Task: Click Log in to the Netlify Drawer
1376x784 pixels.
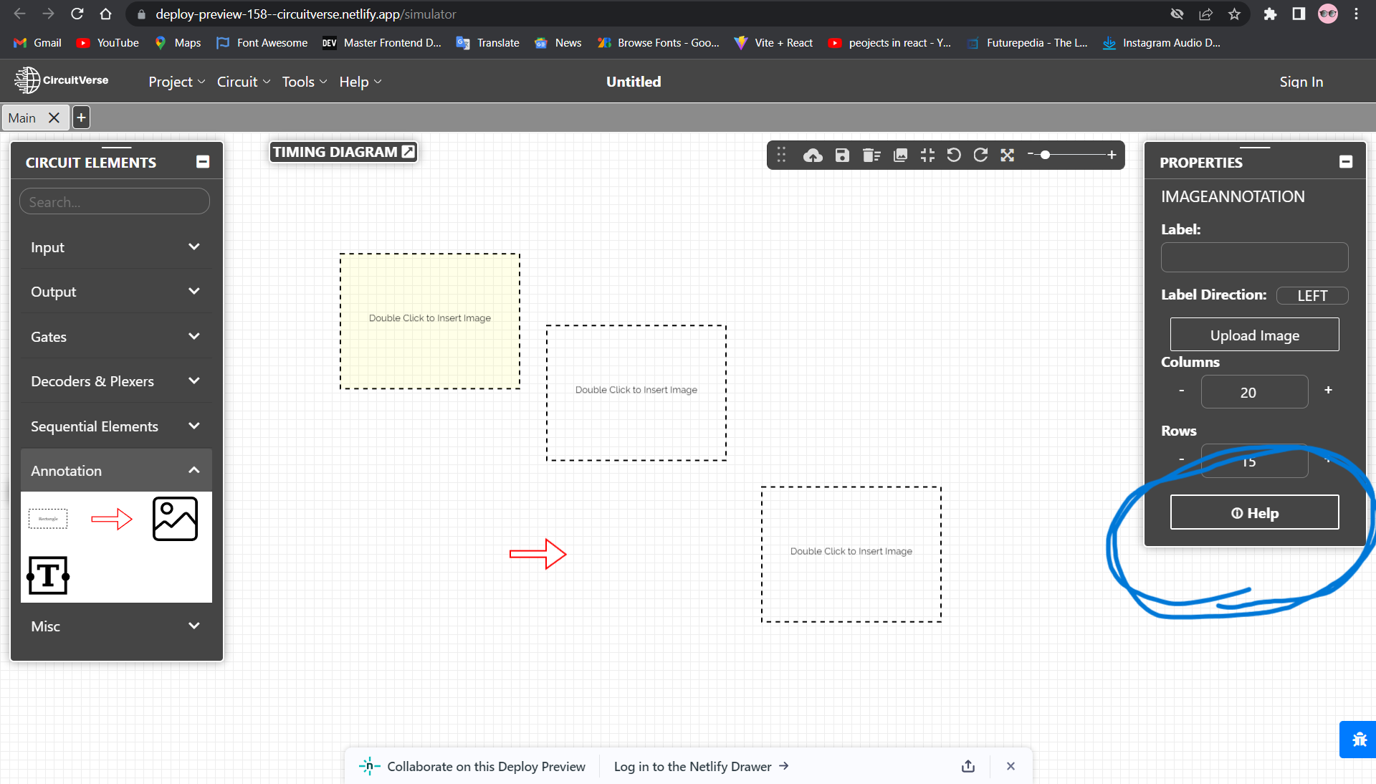Action: (x=701, y=766)
